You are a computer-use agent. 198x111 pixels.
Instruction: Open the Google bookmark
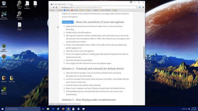(x=67, y=10)
